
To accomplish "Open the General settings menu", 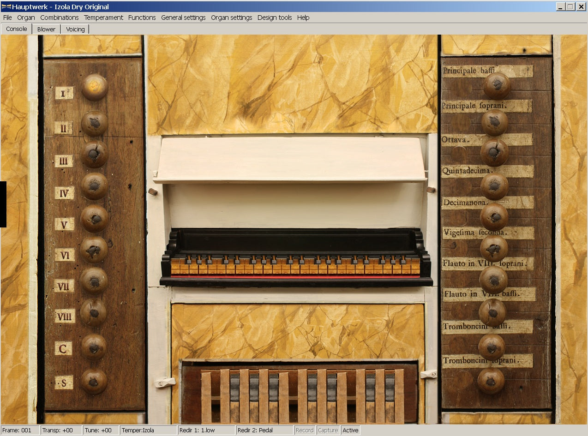I will pos(183,18).
